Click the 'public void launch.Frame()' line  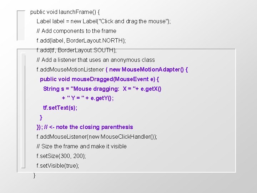click(x=65, y=12)
